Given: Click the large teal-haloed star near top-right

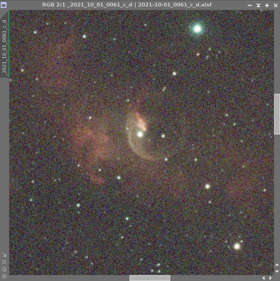Looking at the screenshot, I should click(x=197, y=29).
